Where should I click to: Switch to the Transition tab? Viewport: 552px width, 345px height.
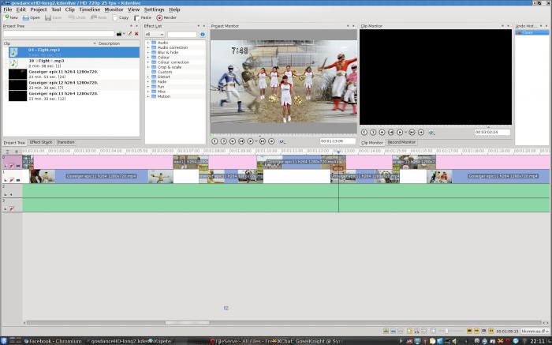click(65, 142)
